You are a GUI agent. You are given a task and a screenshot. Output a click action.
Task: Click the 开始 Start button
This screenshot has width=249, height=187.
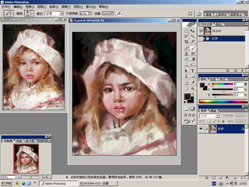(6, 183)
